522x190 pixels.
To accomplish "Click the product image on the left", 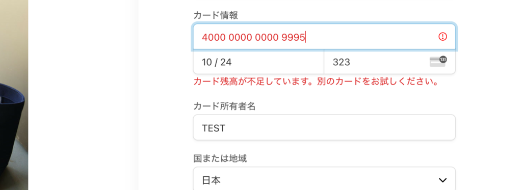I will pos(14,95).
